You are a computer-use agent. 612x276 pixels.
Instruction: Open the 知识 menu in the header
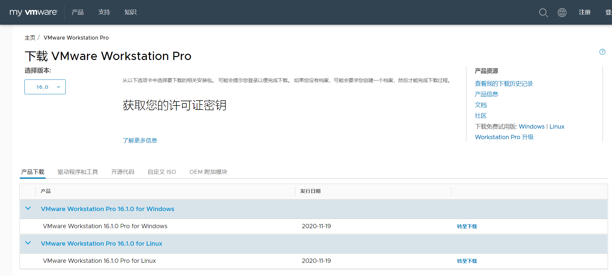click(x=131, y=12)
